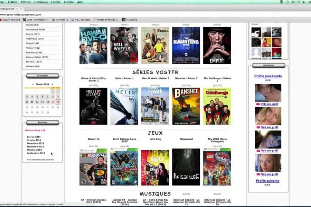Click the volume speaker icon in menu bar
Image resolution: width=311 pixels, height=207 pixels.
(304, 2)
